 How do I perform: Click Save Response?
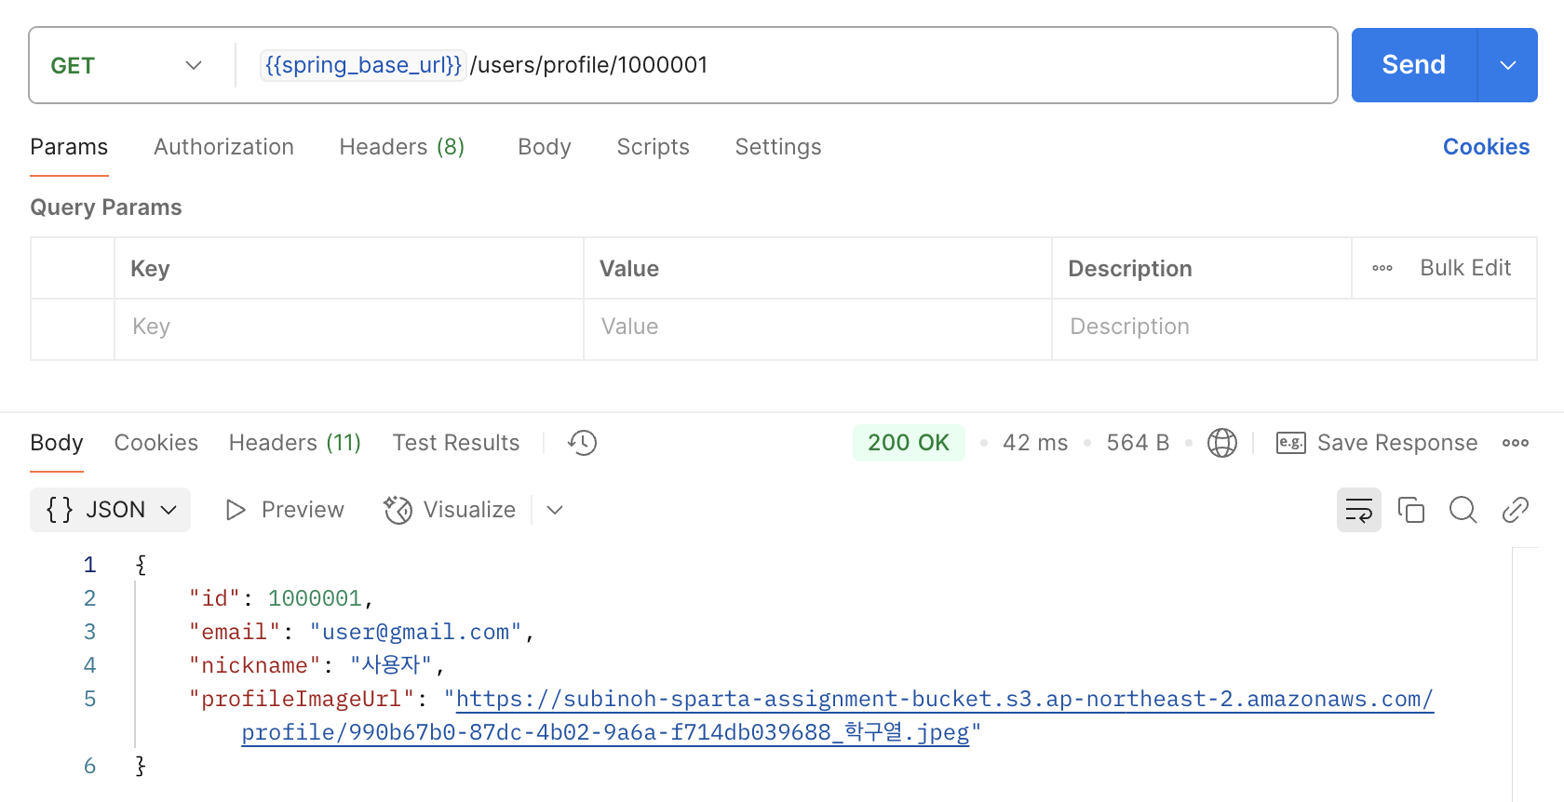1397,443
